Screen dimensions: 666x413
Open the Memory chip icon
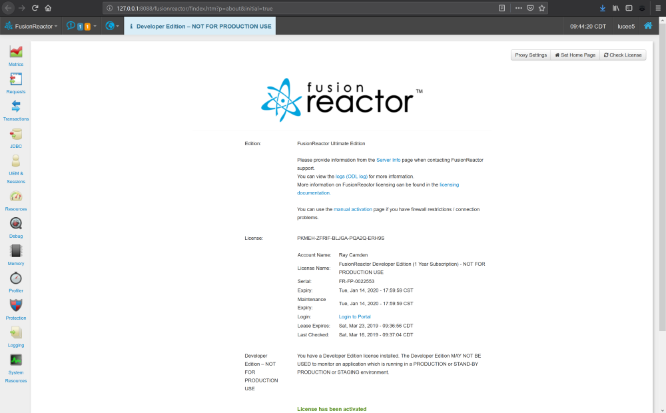[16, 250]
